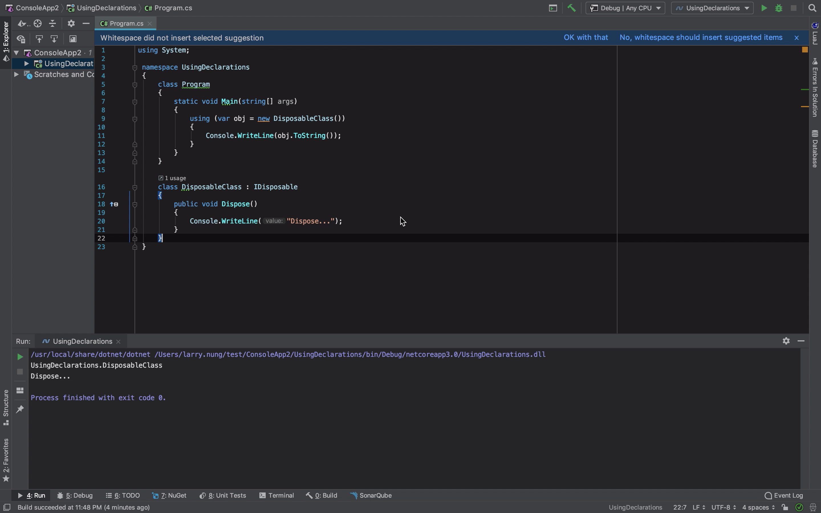Open the 4 spaces indentation selector
Viewport: 821px width, 513px height.
point(759,507)
